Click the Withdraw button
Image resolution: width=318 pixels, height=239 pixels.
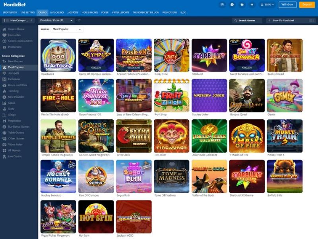point(287,5)
